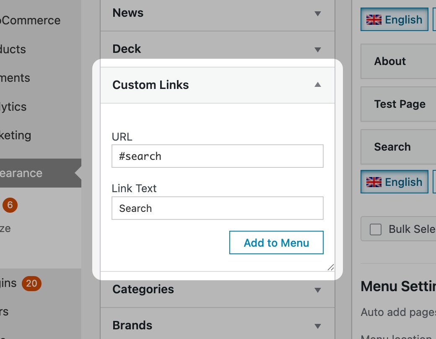Image resolution: width=436 pixels, height=339 pixels.
Task: Expand the Deck panel arrow
Action: pyautogui.click(x=317, y=50)
